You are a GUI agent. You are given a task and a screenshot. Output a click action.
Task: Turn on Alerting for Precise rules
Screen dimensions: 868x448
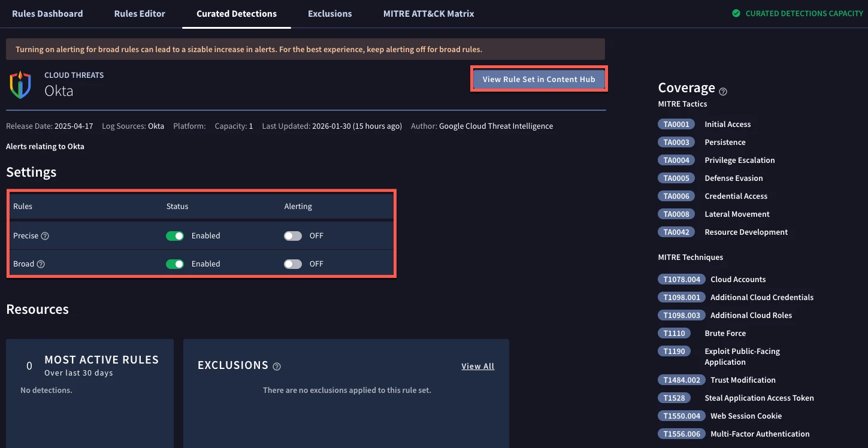[x=293, y=236]
